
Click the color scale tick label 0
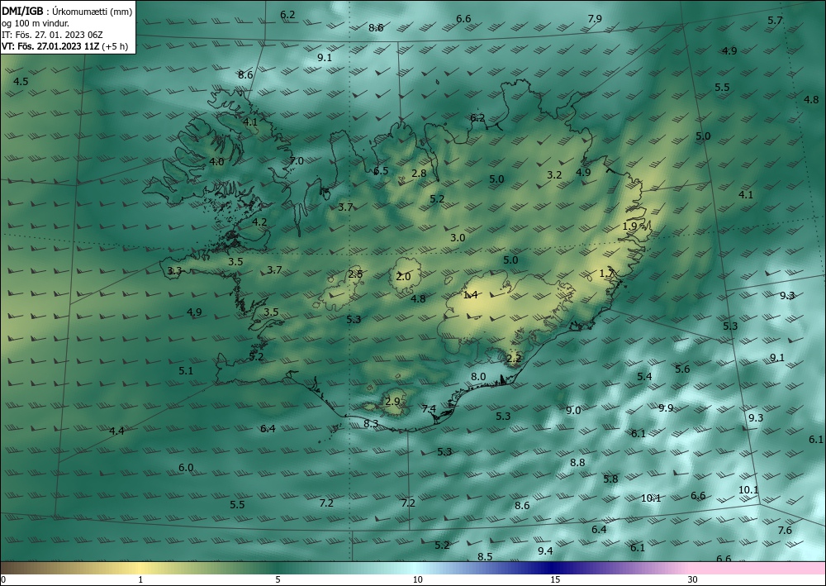(x=3, y=579)
